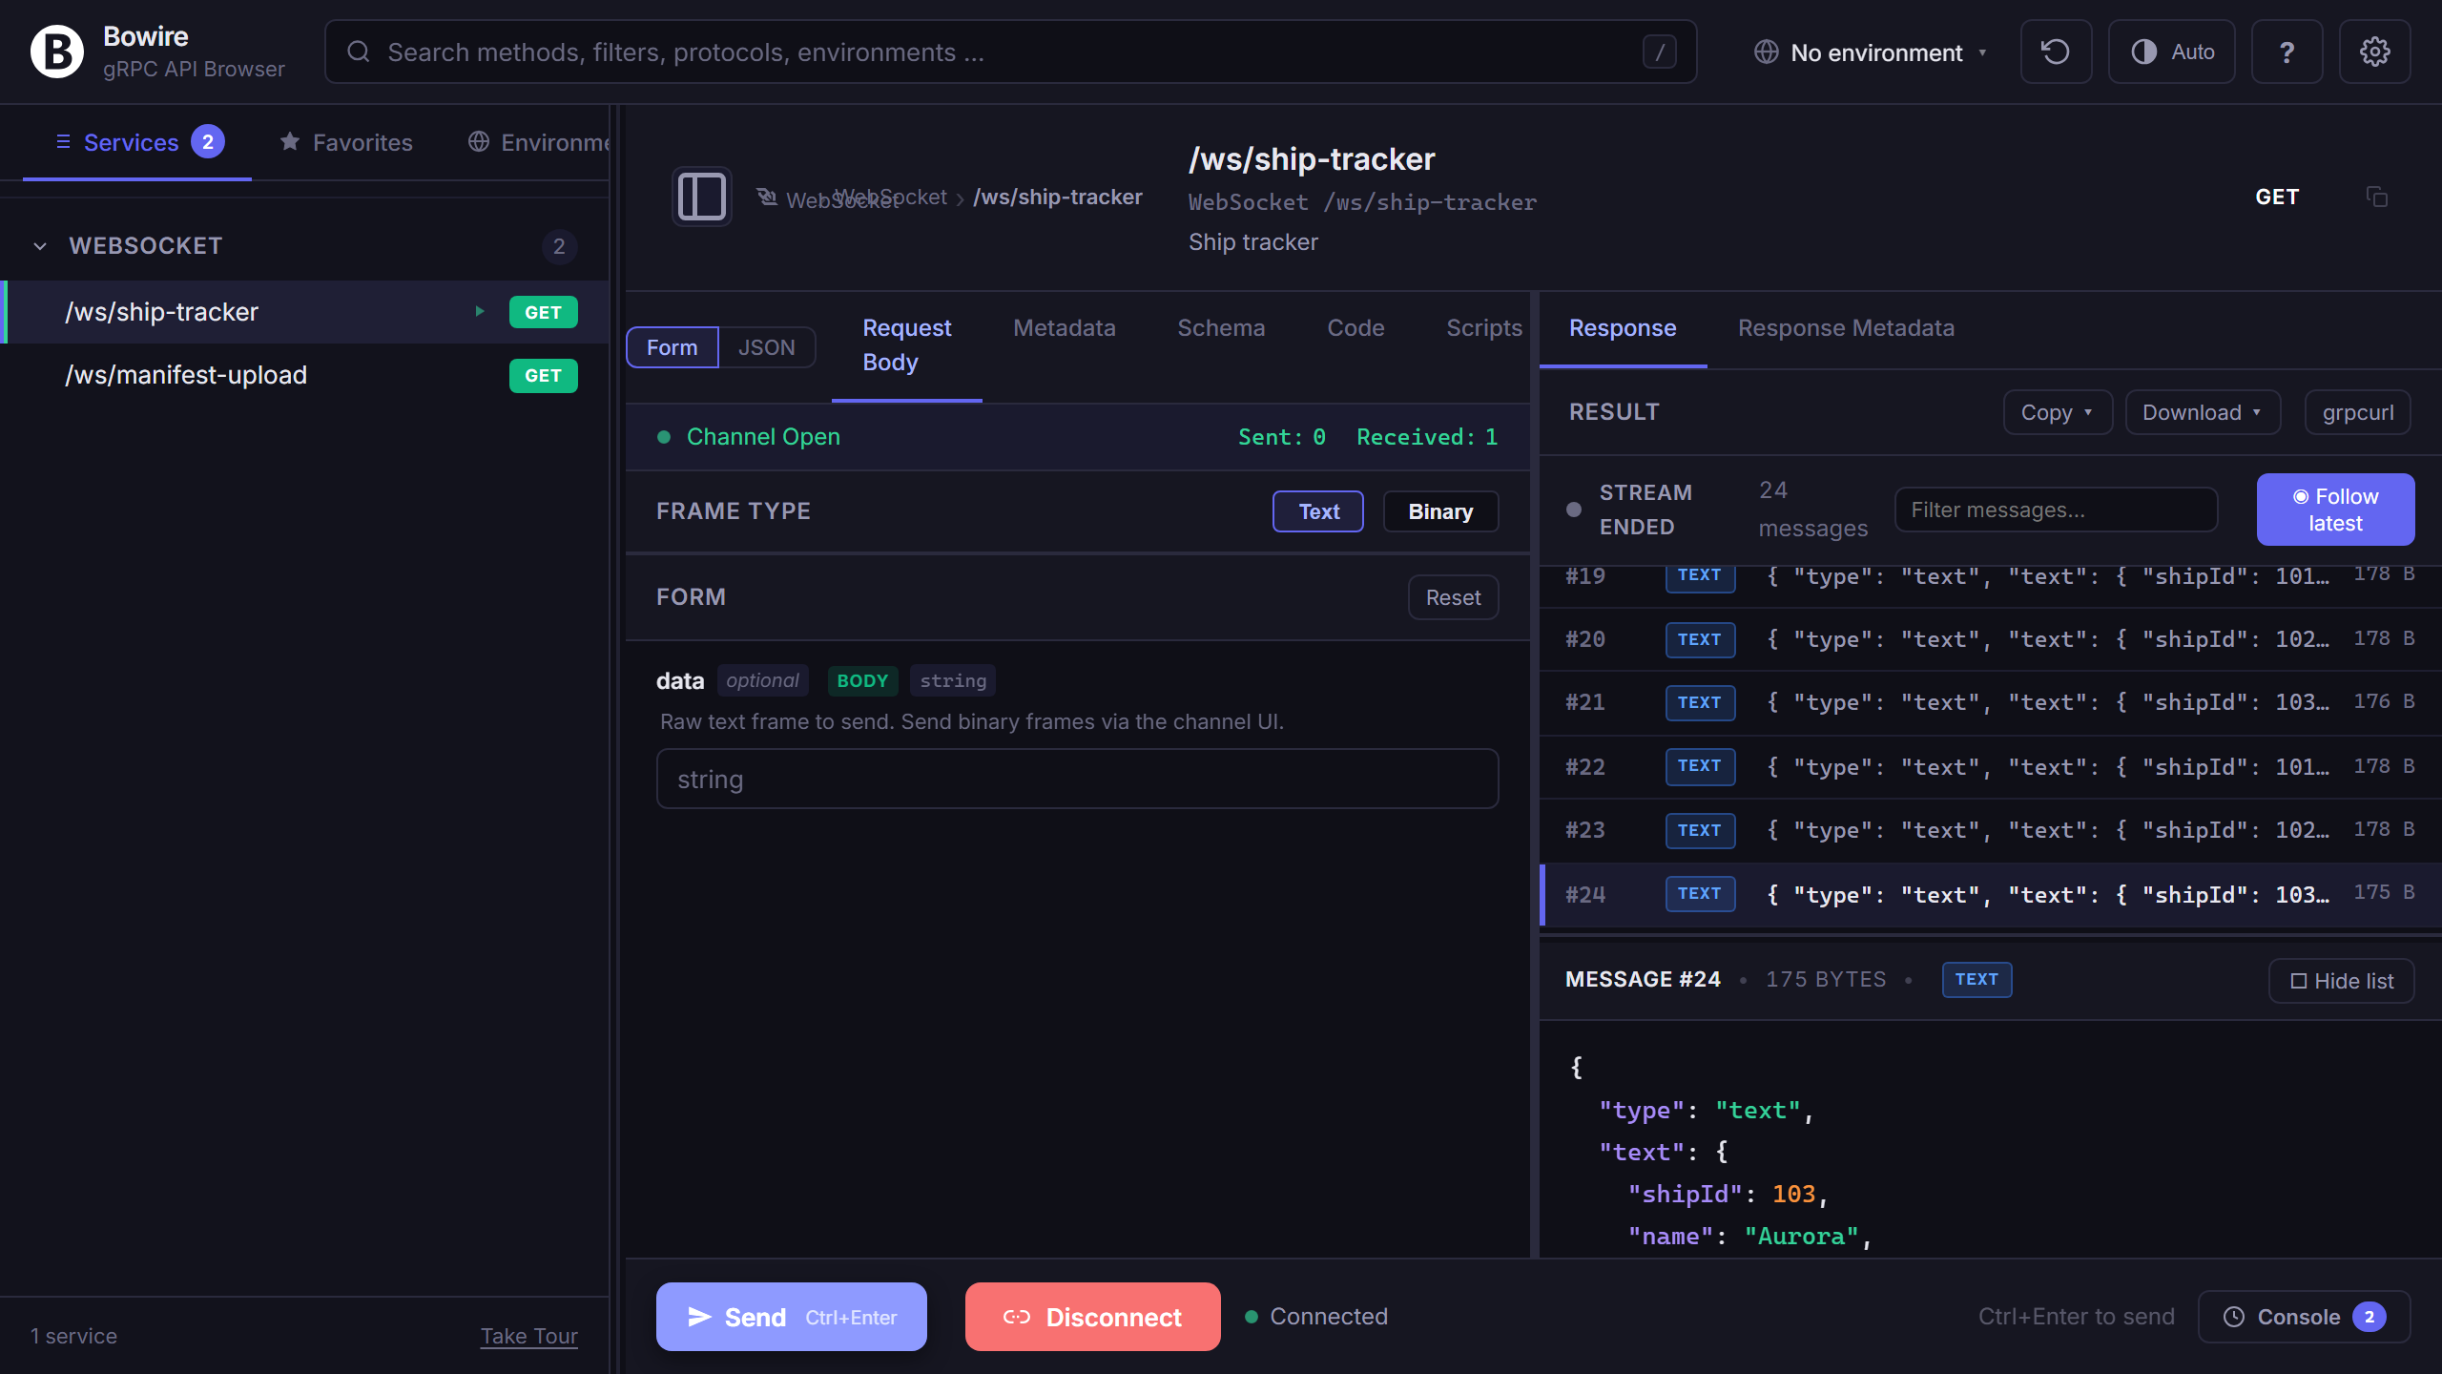
Task: Select message #24 in the stream list
Action: tap(1991, 894)
